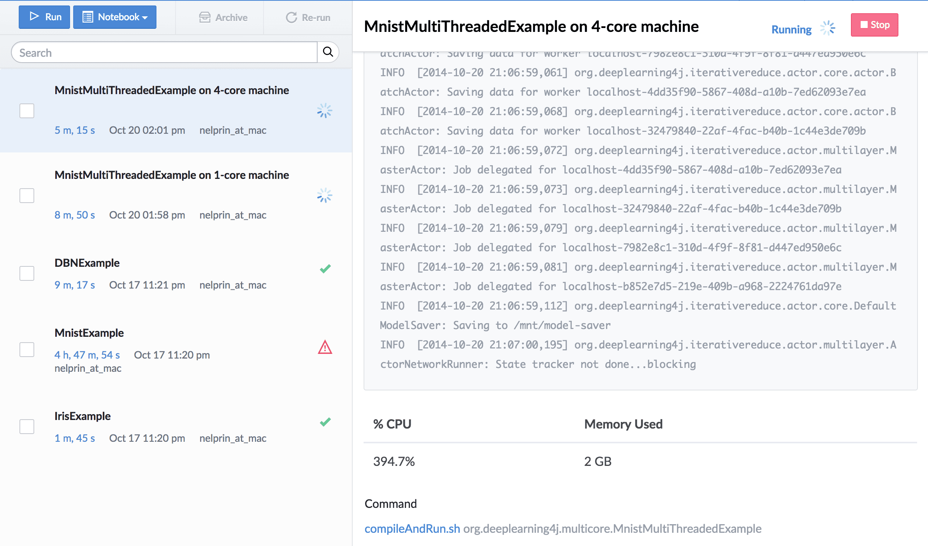
Task: Select the IrisExample run title
Action: [83, 416]
